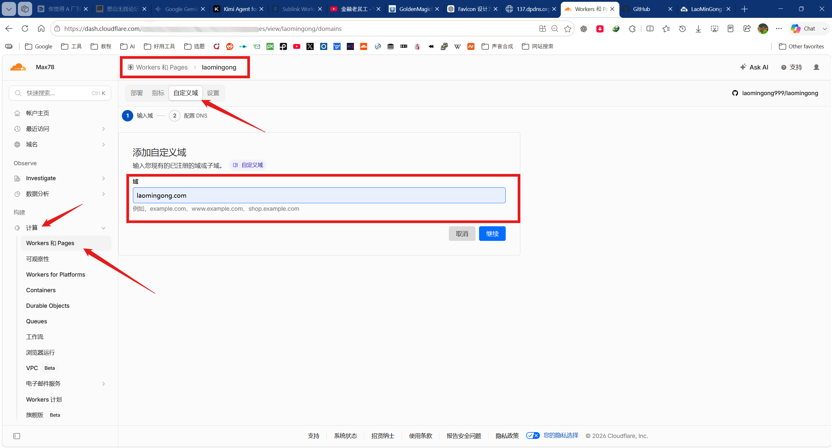Screen dimensions: 832x448
Task: Refresh the page with the reload icon
Action: [25, 29]
